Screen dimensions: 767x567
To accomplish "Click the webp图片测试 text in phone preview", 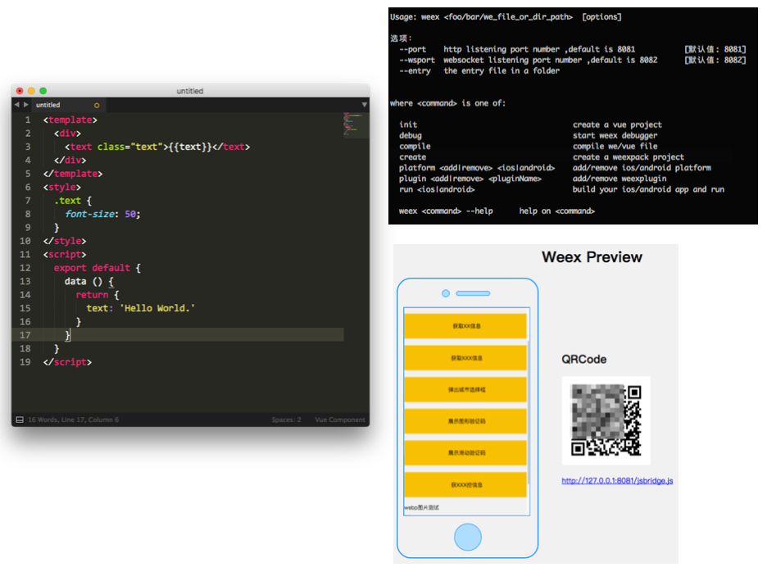I will [421, 507].
